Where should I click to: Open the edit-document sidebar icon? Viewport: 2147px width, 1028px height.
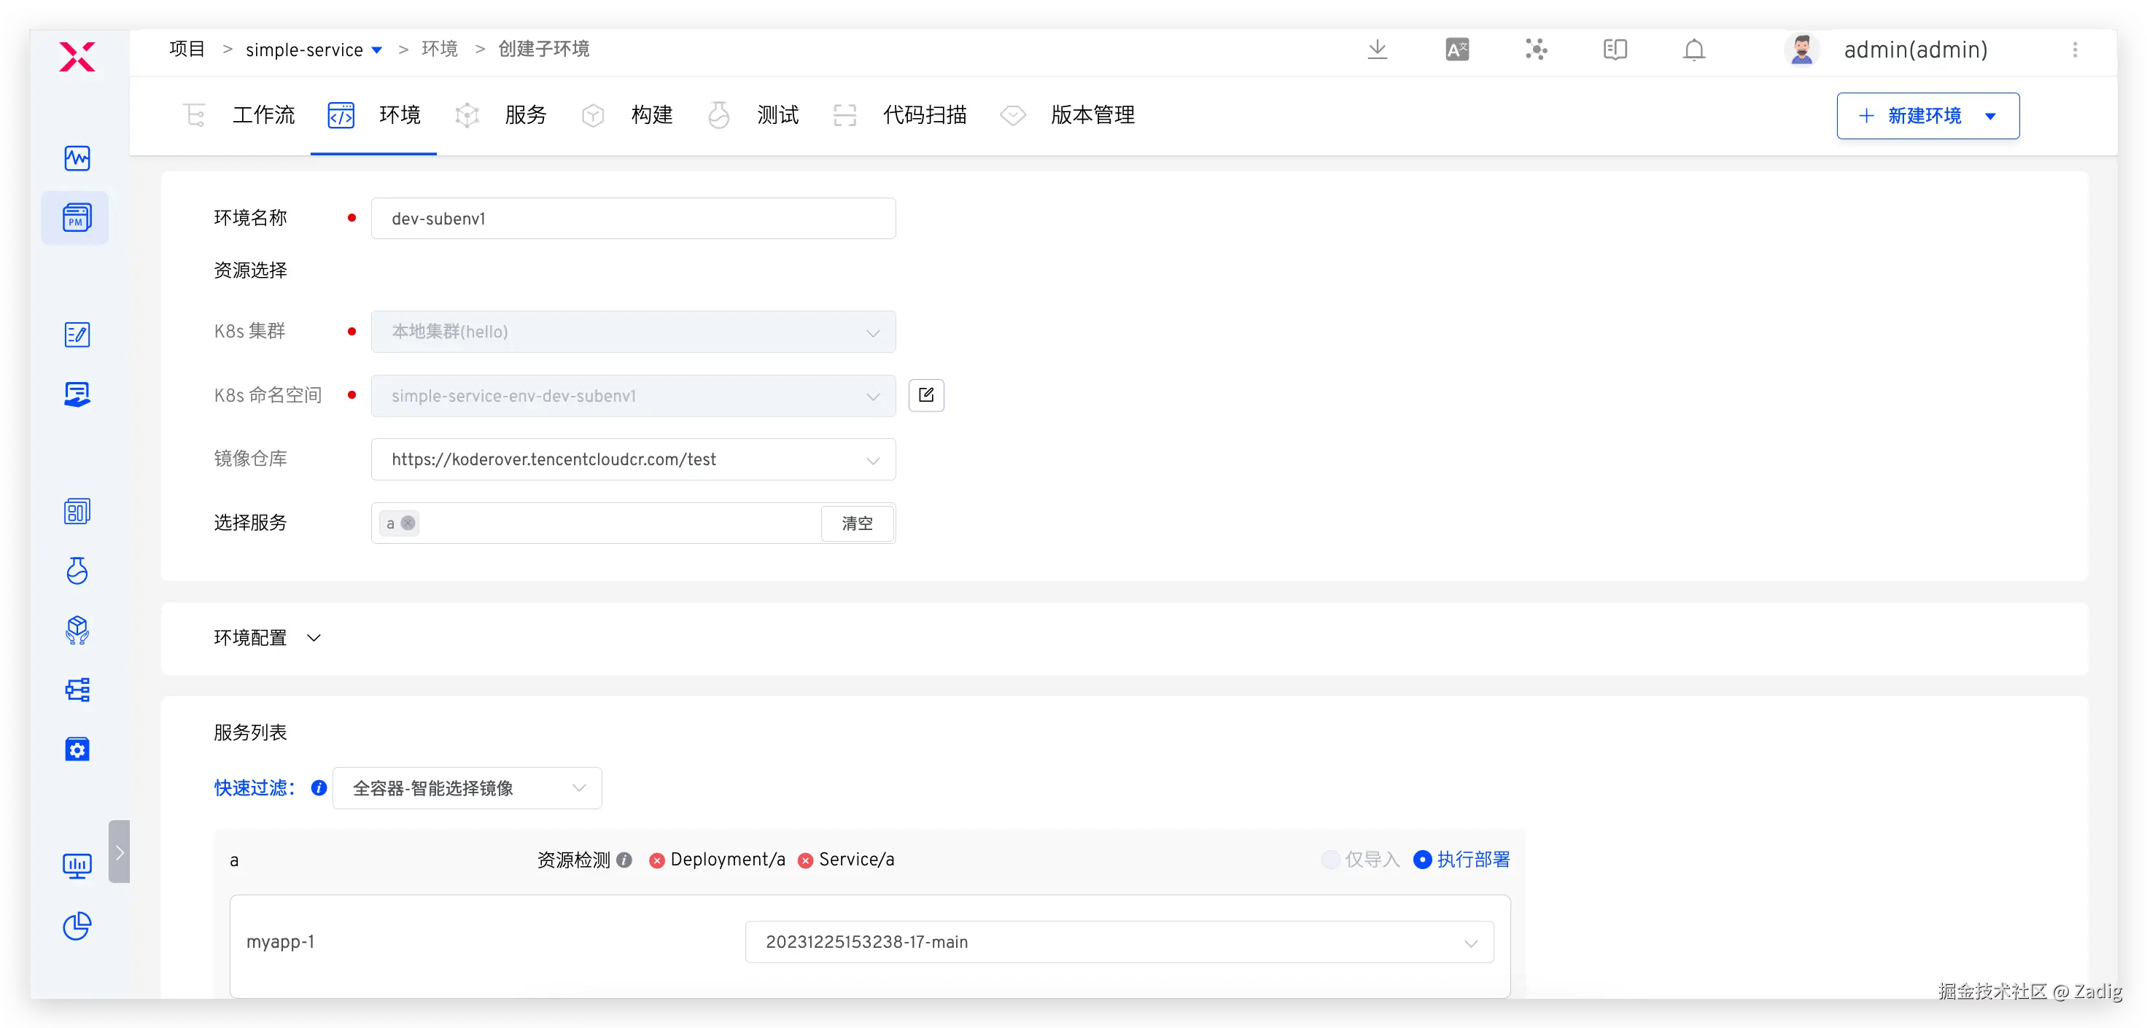pyautogui.click(x=77, y=335)
